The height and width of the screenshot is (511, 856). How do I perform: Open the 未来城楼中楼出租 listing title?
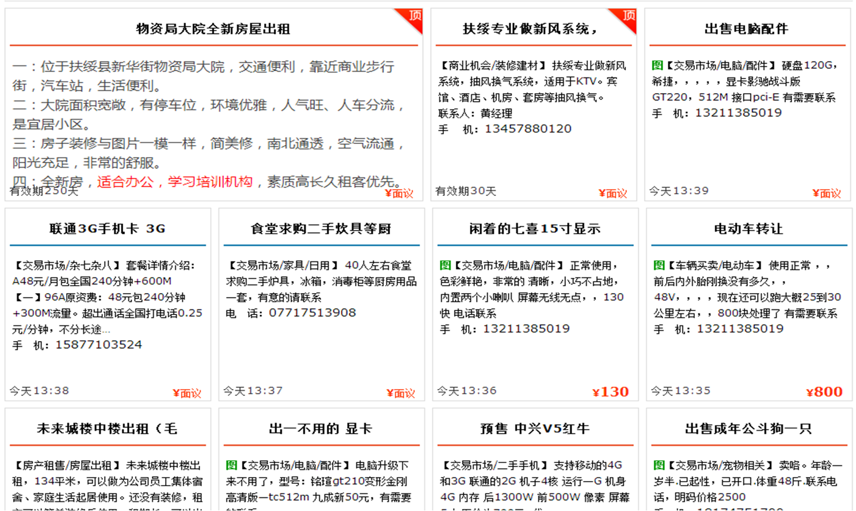[107, 429]
